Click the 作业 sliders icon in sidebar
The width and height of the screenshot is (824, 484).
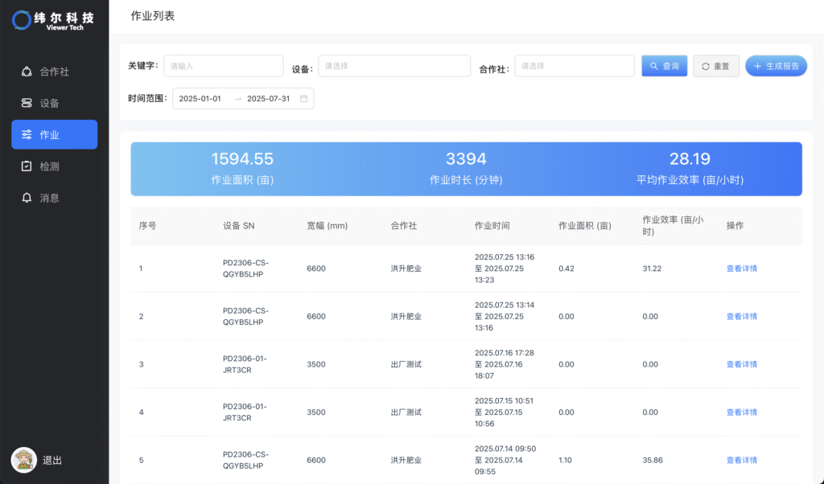(x=27, y=134)
